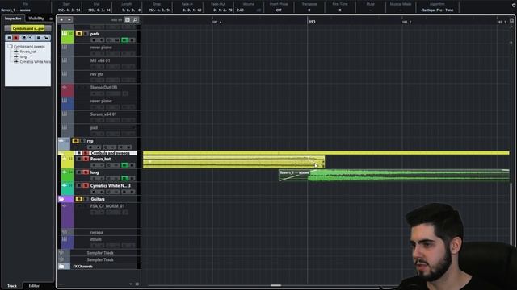Click the pads instrument track icon
Image resolution: width=517 pixels, height=290 pixels.
(65, 34)
